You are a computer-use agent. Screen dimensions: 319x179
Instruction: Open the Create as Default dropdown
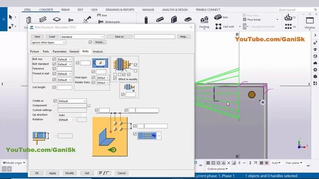pos(72,101)
